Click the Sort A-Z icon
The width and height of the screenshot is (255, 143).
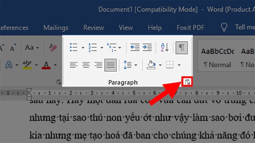click(x=164, y=47)
